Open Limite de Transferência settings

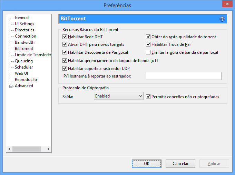coord(33,55)
